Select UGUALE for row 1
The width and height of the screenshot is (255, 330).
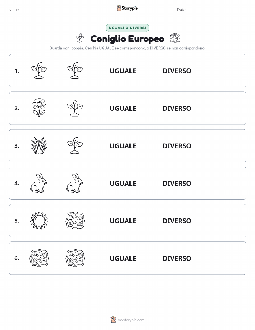tap(123, 71)
